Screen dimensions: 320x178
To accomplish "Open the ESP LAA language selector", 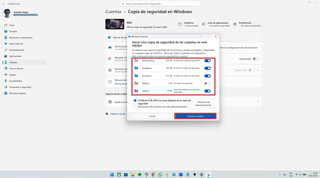I will pos(291,175).
